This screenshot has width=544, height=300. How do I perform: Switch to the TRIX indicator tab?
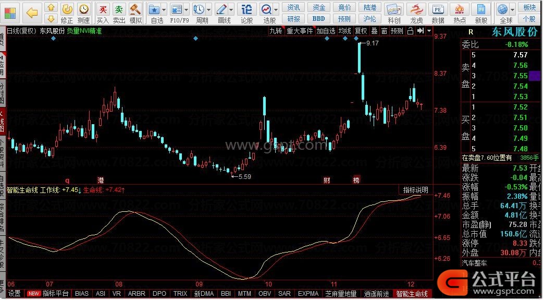(x=180, y=294)
